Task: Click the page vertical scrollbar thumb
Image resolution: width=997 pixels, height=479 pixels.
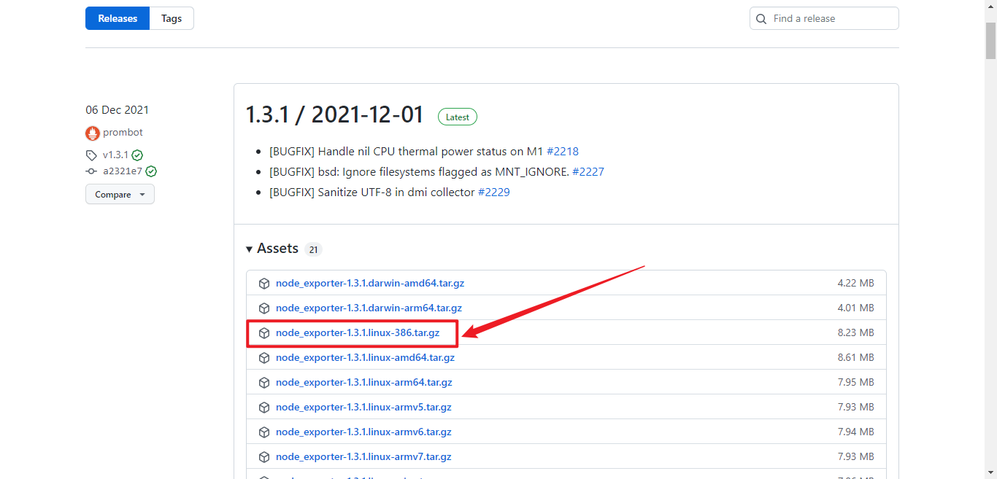Action: point(990,41)
